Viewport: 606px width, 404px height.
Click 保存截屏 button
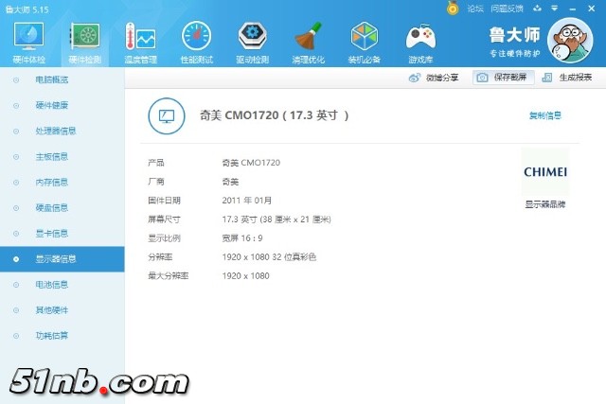(x=503, y=78)
